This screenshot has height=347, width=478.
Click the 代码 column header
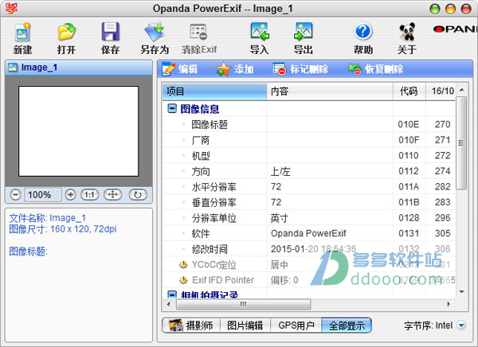[409, 91]
